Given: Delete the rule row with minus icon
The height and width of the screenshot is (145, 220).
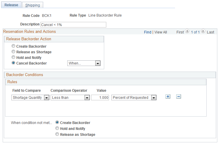Looking at the screenshot, I should click(179, 96).
